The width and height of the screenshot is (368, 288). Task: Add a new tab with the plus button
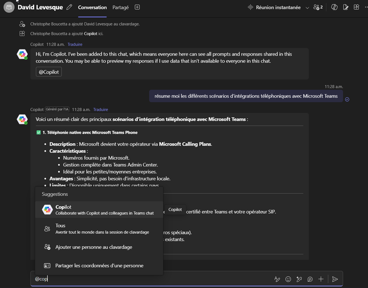tap(137, 7)
